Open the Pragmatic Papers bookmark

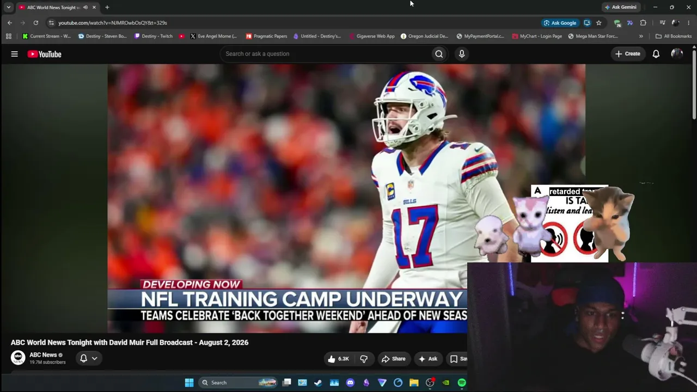(x=266, y=36)
